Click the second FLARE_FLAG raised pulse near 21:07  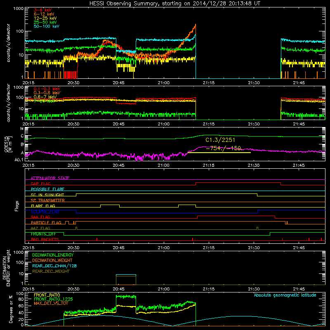coord(187,205)
